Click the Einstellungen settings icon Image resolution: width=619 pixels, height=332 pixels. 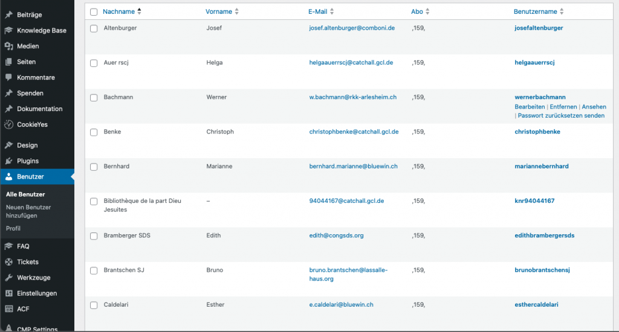pyautogui.click(x=8, y=293)
